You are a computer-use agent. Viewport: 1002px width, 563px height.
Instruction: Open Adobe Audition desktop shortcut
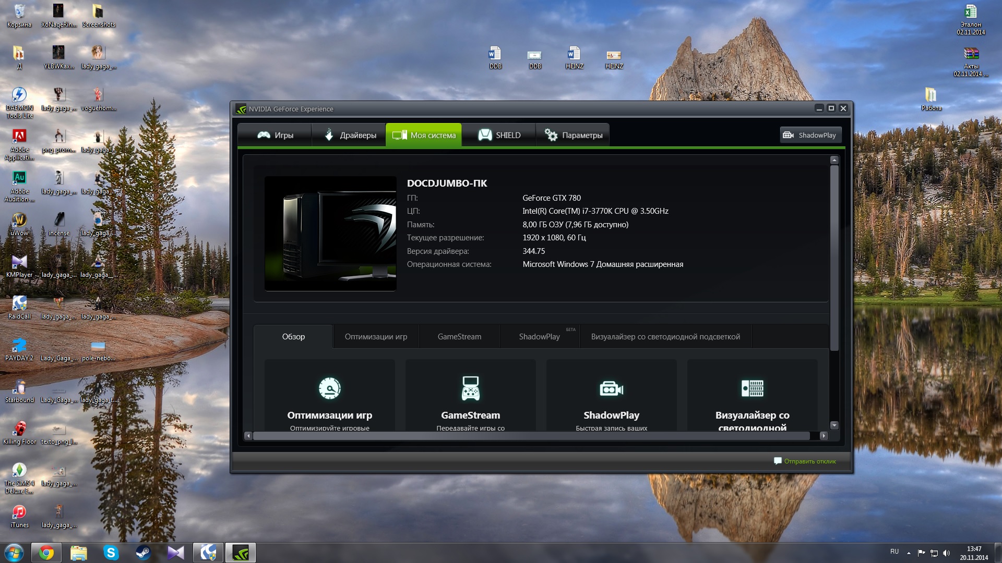pyautogui.click(x=19, y=186)
